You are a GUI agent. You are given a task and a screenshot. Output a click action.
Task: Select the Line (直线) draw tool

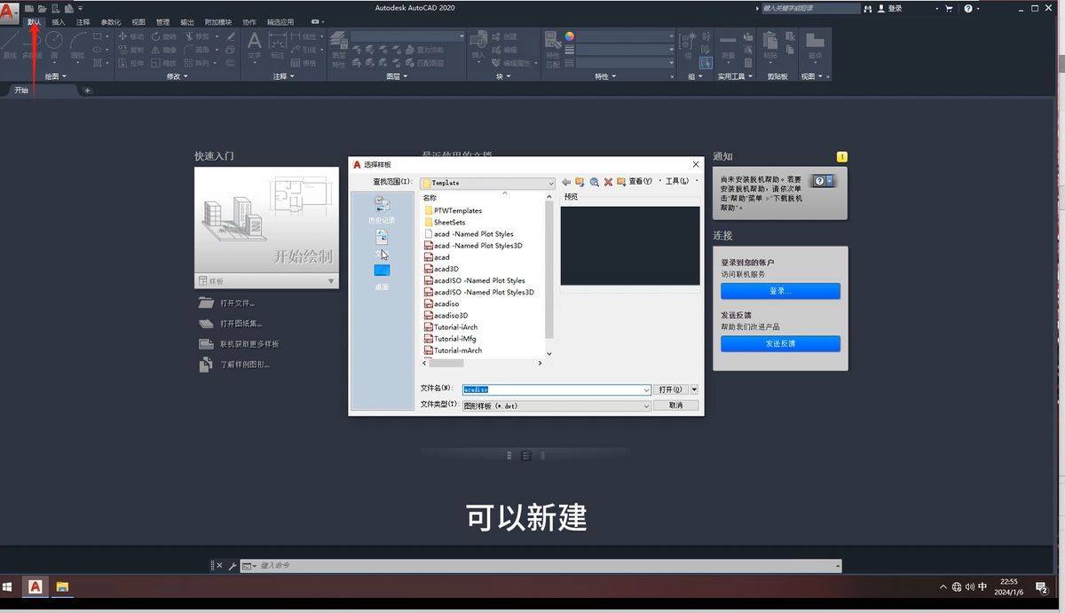(10, 44)
